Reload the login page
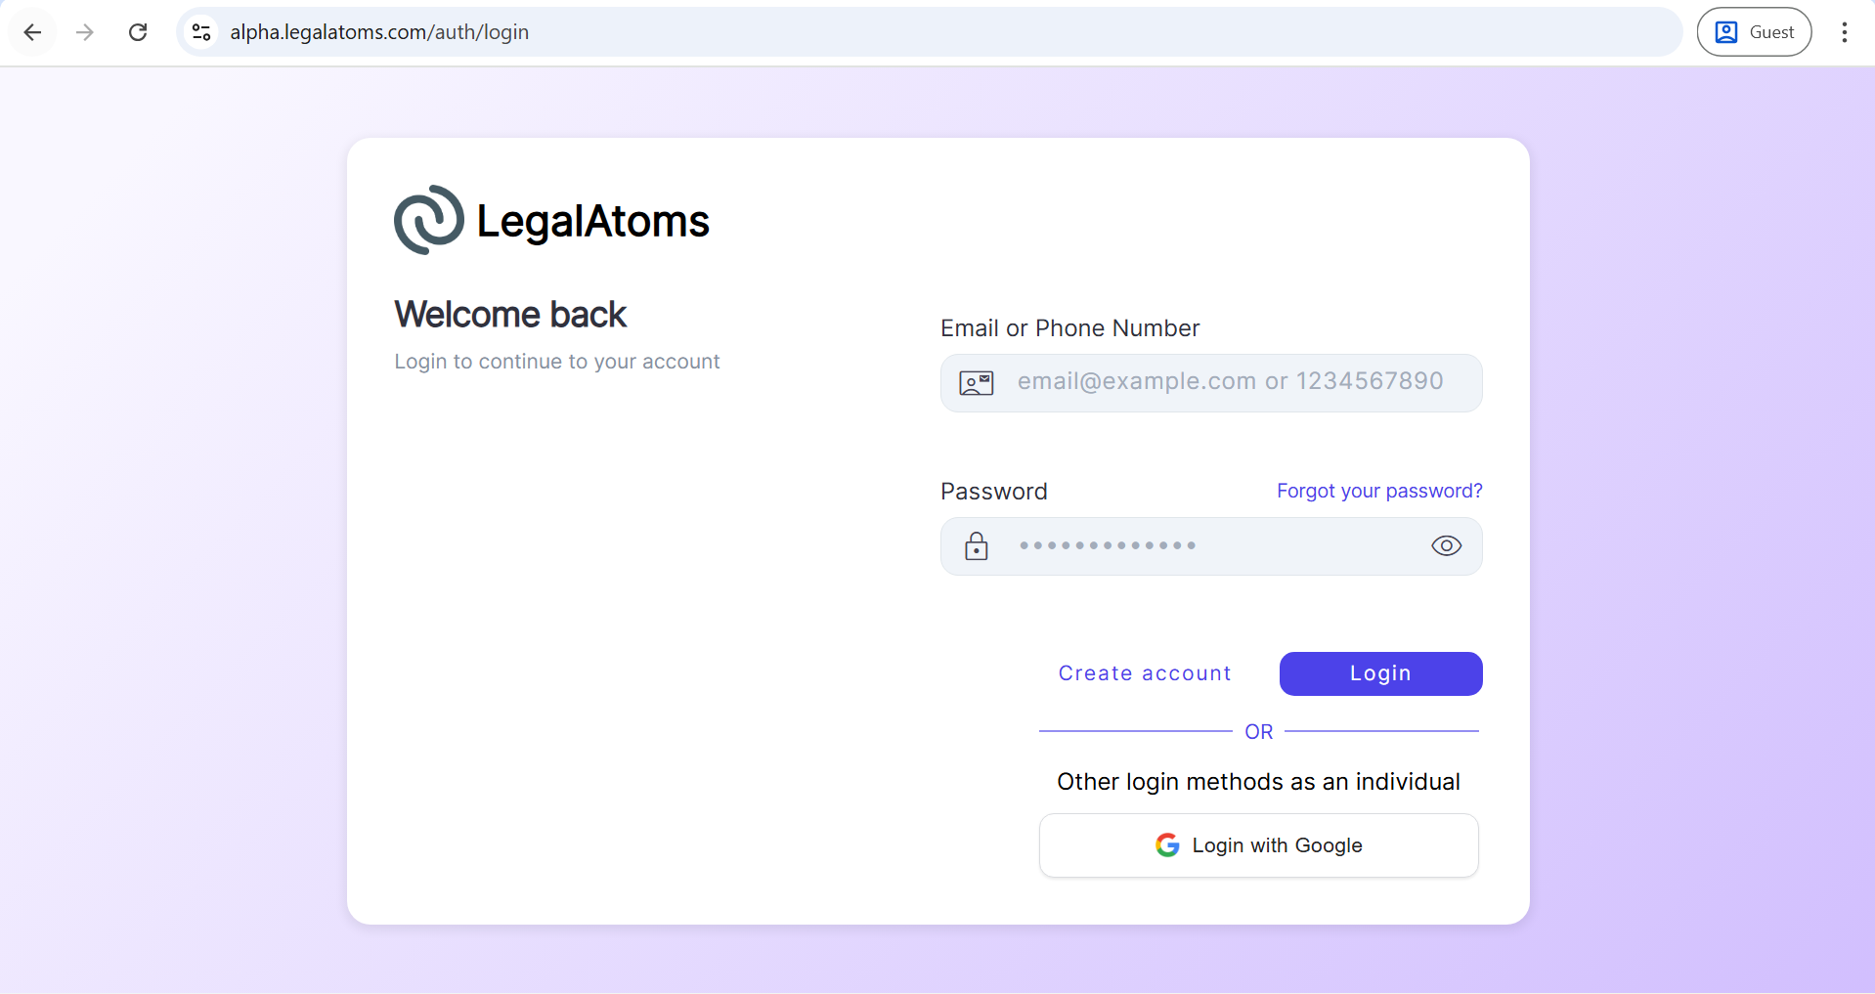 pos(138,32)
